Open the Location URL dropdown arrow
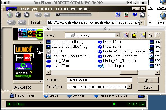 coord(142,22)
